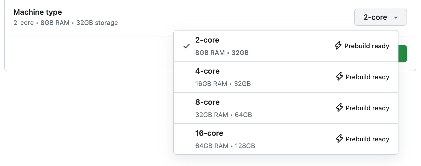Click the 64GB RAM 128GB description under 16-core

coord(225,146)
